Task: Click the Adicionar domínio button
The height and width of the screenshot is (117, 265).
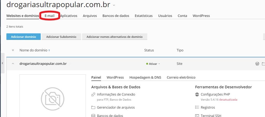Action: 23,37
